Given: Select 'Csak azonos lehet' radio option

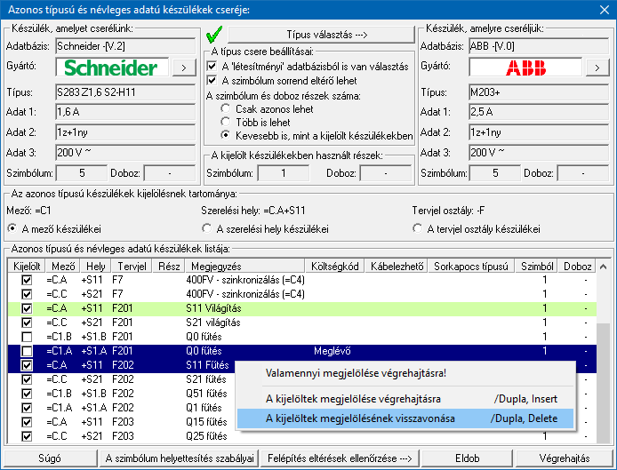Looking at the screenshot, I should pos(226,108).
